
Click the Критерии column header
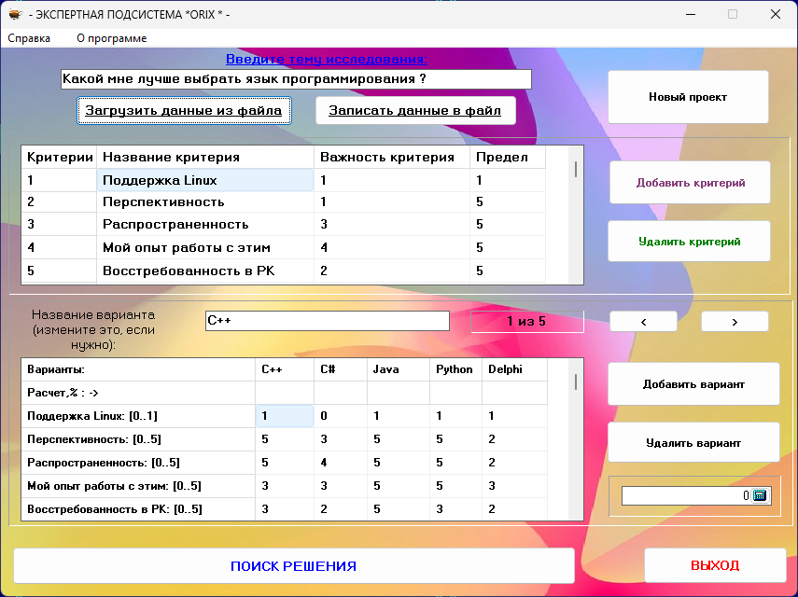coord(59,157)
